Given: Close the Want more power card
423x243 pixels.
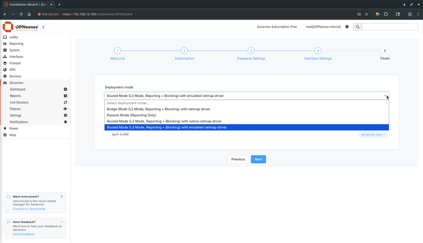Looking at the screenshot, I should (62, 196).
